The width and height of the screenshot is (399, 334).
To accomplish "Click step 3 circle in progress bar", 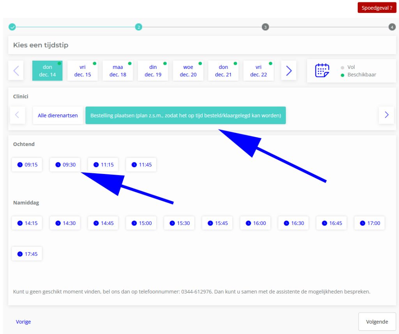I will (265, 27).
